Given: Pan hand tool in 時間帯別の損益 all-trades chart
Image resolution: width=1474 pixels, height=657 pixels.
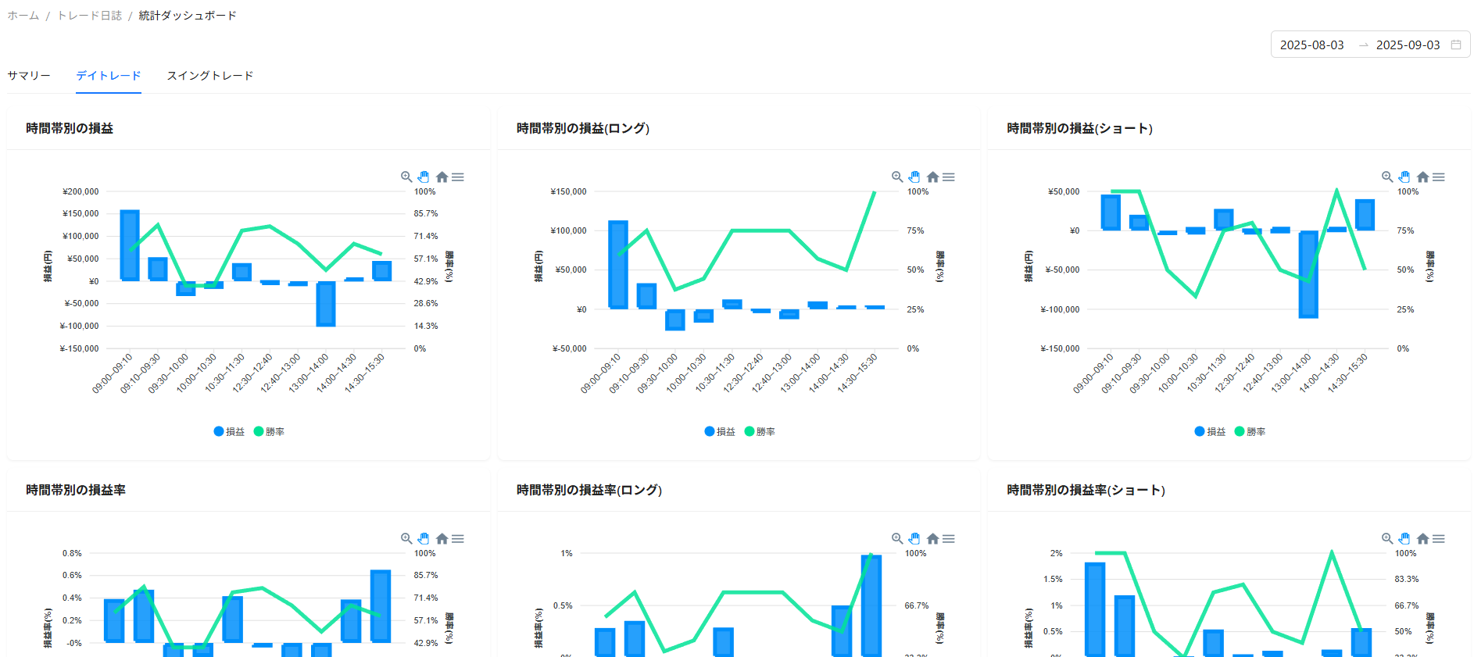Looking at the screenshot, I should pos(424,177).
